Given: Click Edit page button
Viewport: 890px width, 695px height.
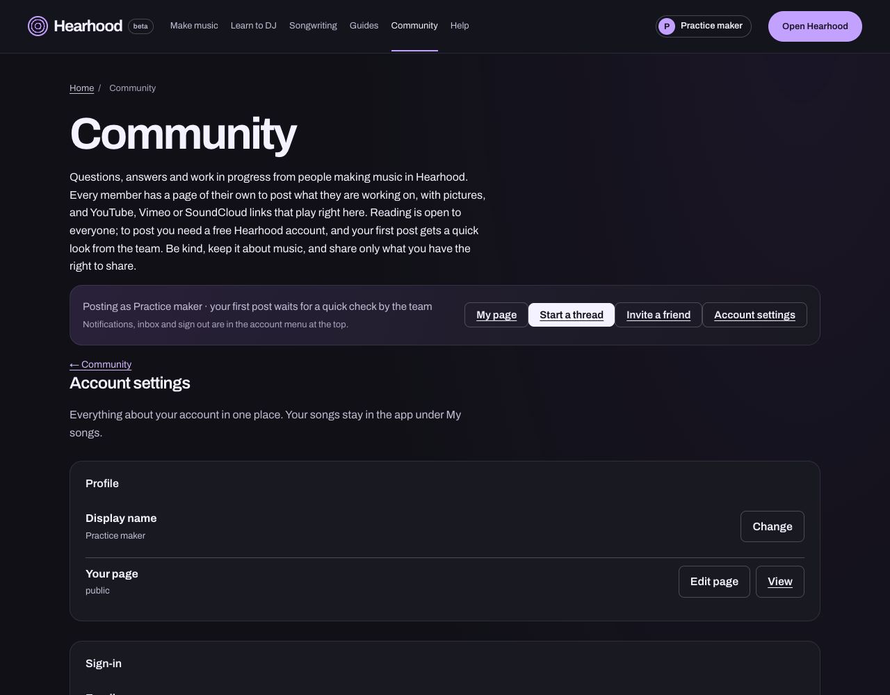Looking at the screenshot, I should coord(714,582).
